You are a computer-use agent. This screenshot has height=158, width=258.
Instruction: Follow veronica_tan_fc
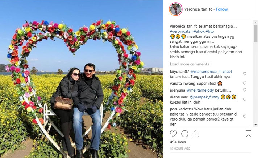222,9
